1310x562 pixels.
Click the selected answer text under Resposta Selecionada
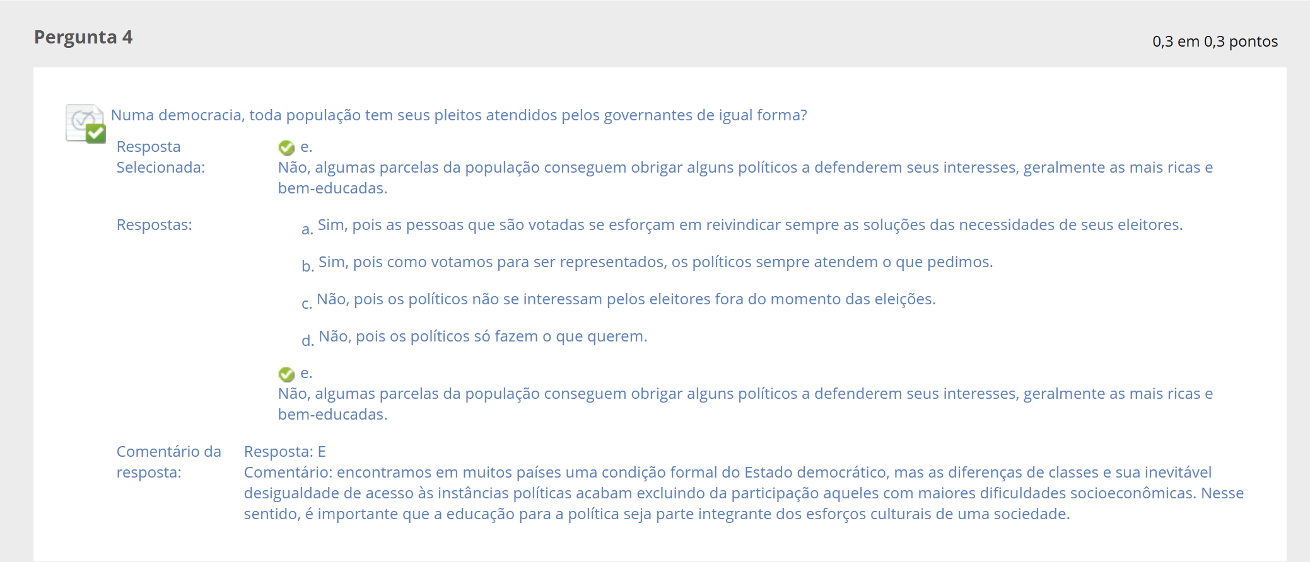tap(745, 178)
